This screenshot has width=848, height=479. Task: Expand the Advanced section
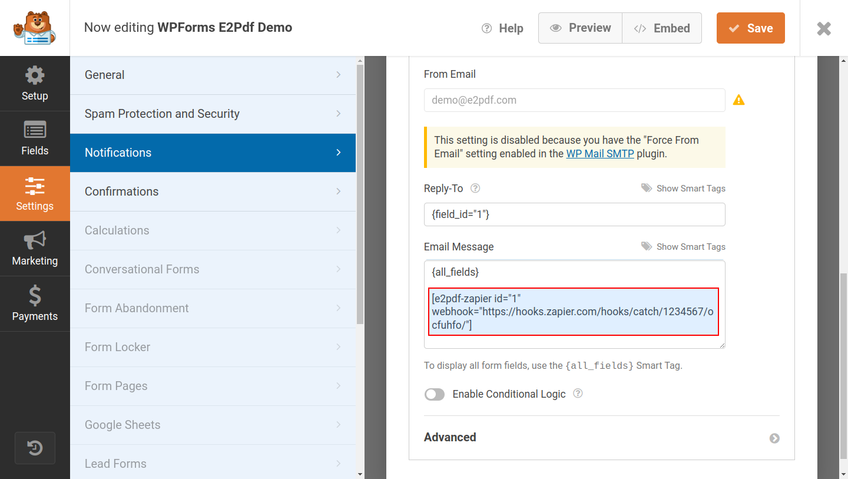774,438
